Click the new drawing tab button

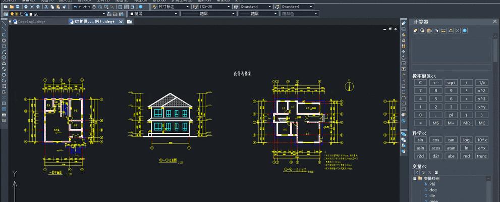click(130, 22)
